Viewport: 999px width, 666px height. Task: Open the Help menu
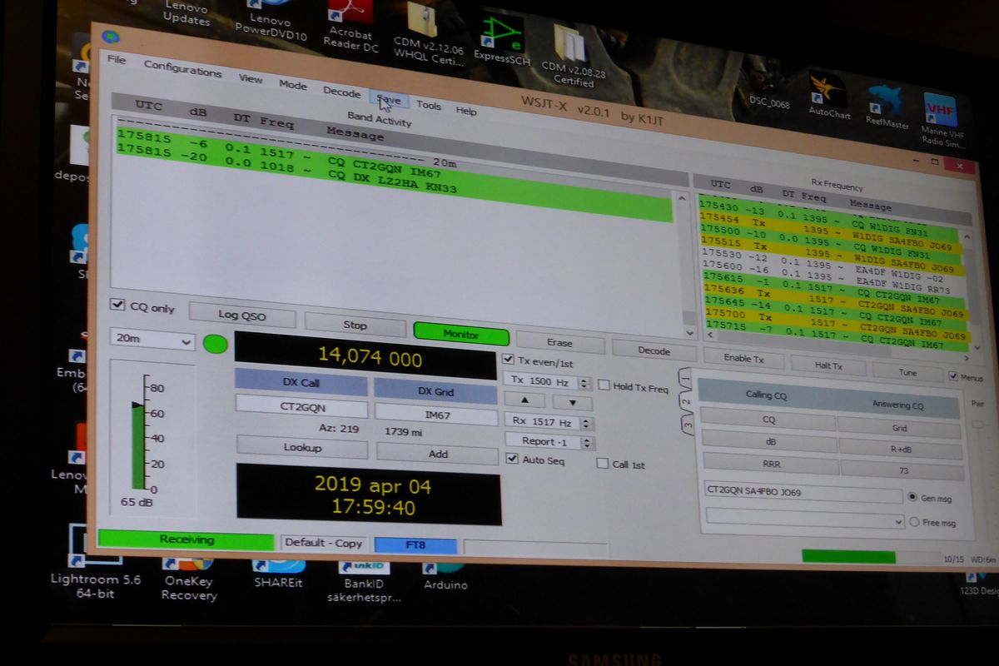coord(466,111)
